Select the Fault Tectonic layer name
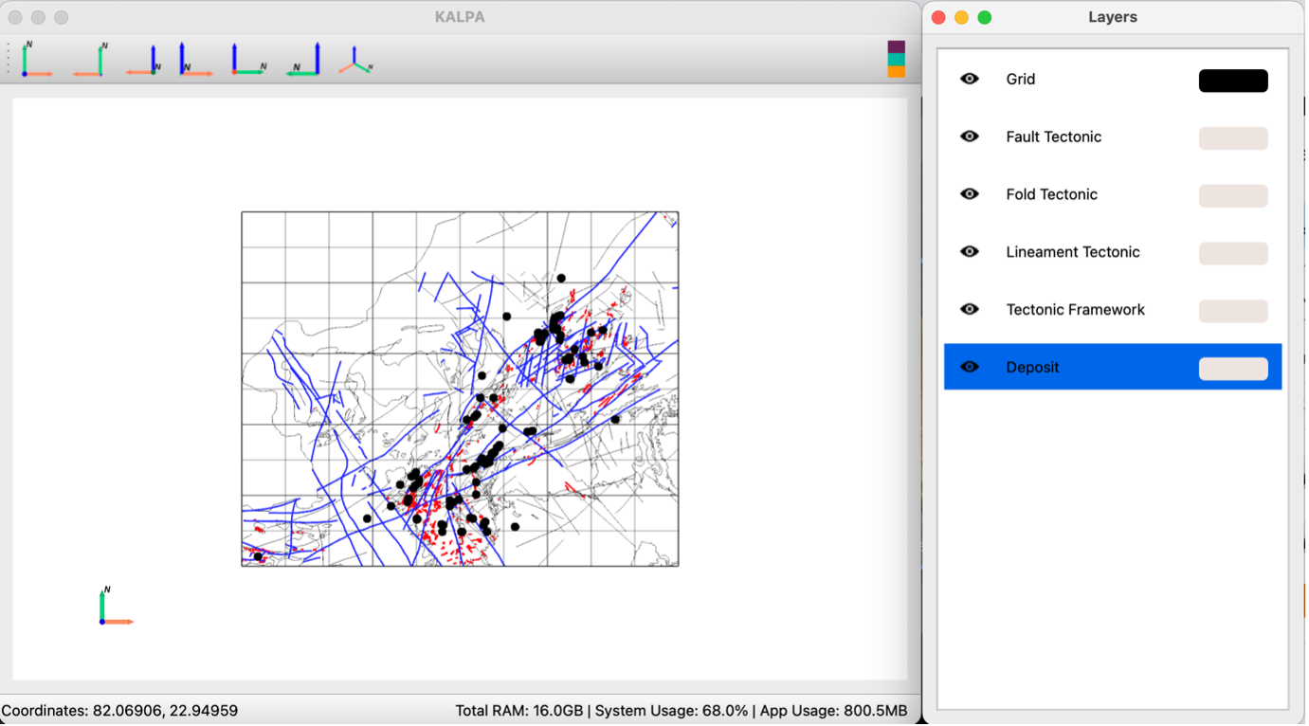This screenshot has height=726, width=1309. (1053, 136)
